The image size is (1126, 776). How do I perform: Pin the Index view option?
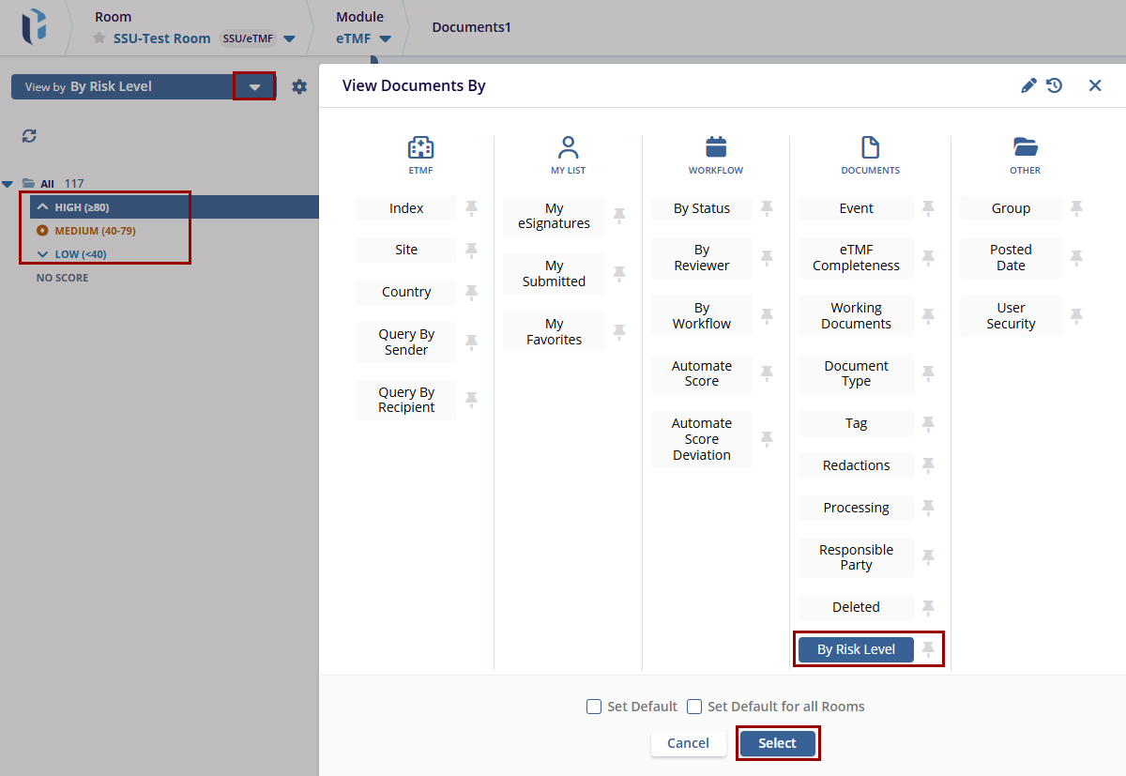[x=471, y=208]
